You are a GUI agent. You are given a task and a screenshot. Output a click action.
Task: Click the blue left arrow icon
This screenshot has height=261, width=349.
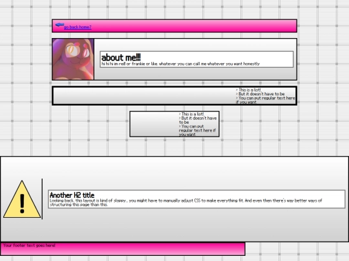[59, 24]
